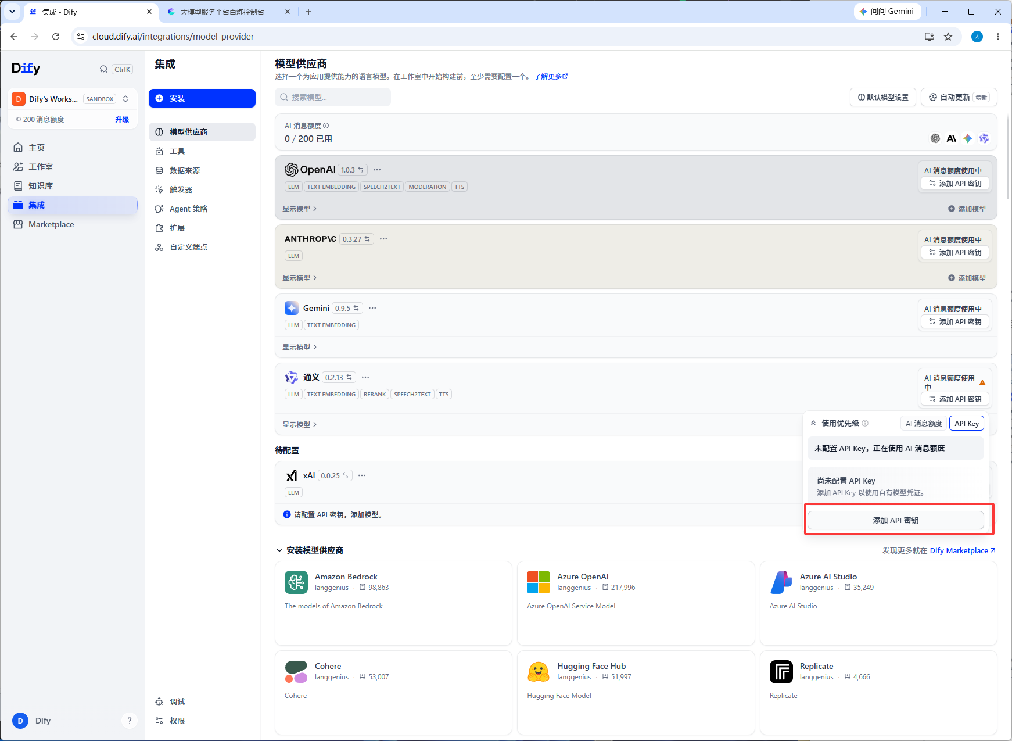Select the 模型供应商 menu item
The height and width of the screenshot is (741, 1012).
[x=202, y=132]
